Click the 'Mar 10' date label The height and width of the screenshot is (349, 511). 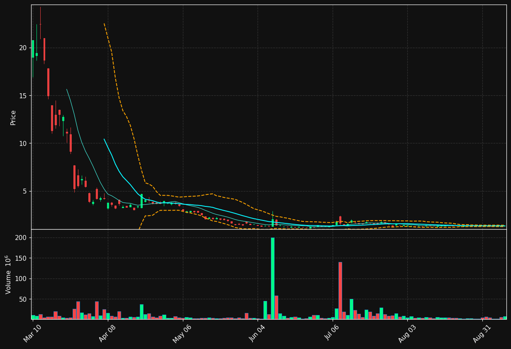[x=32, y=334]
